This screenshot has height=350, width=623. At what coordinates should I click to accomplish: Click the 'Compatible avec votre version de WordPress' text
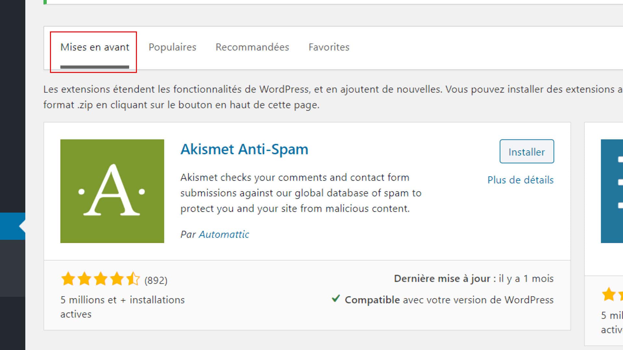click(x=449, y=300)
